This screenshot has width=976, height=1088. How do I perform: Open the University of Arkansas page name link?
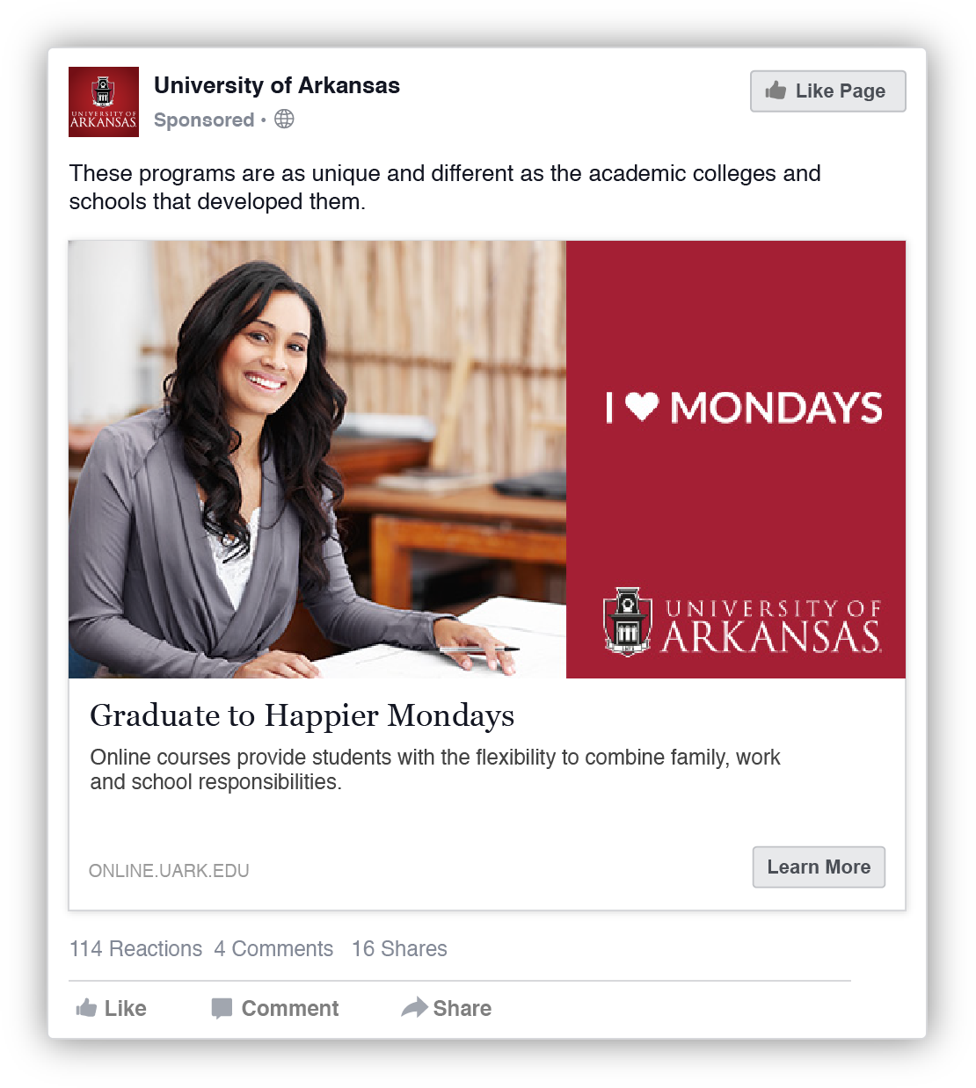pos(277,85)
